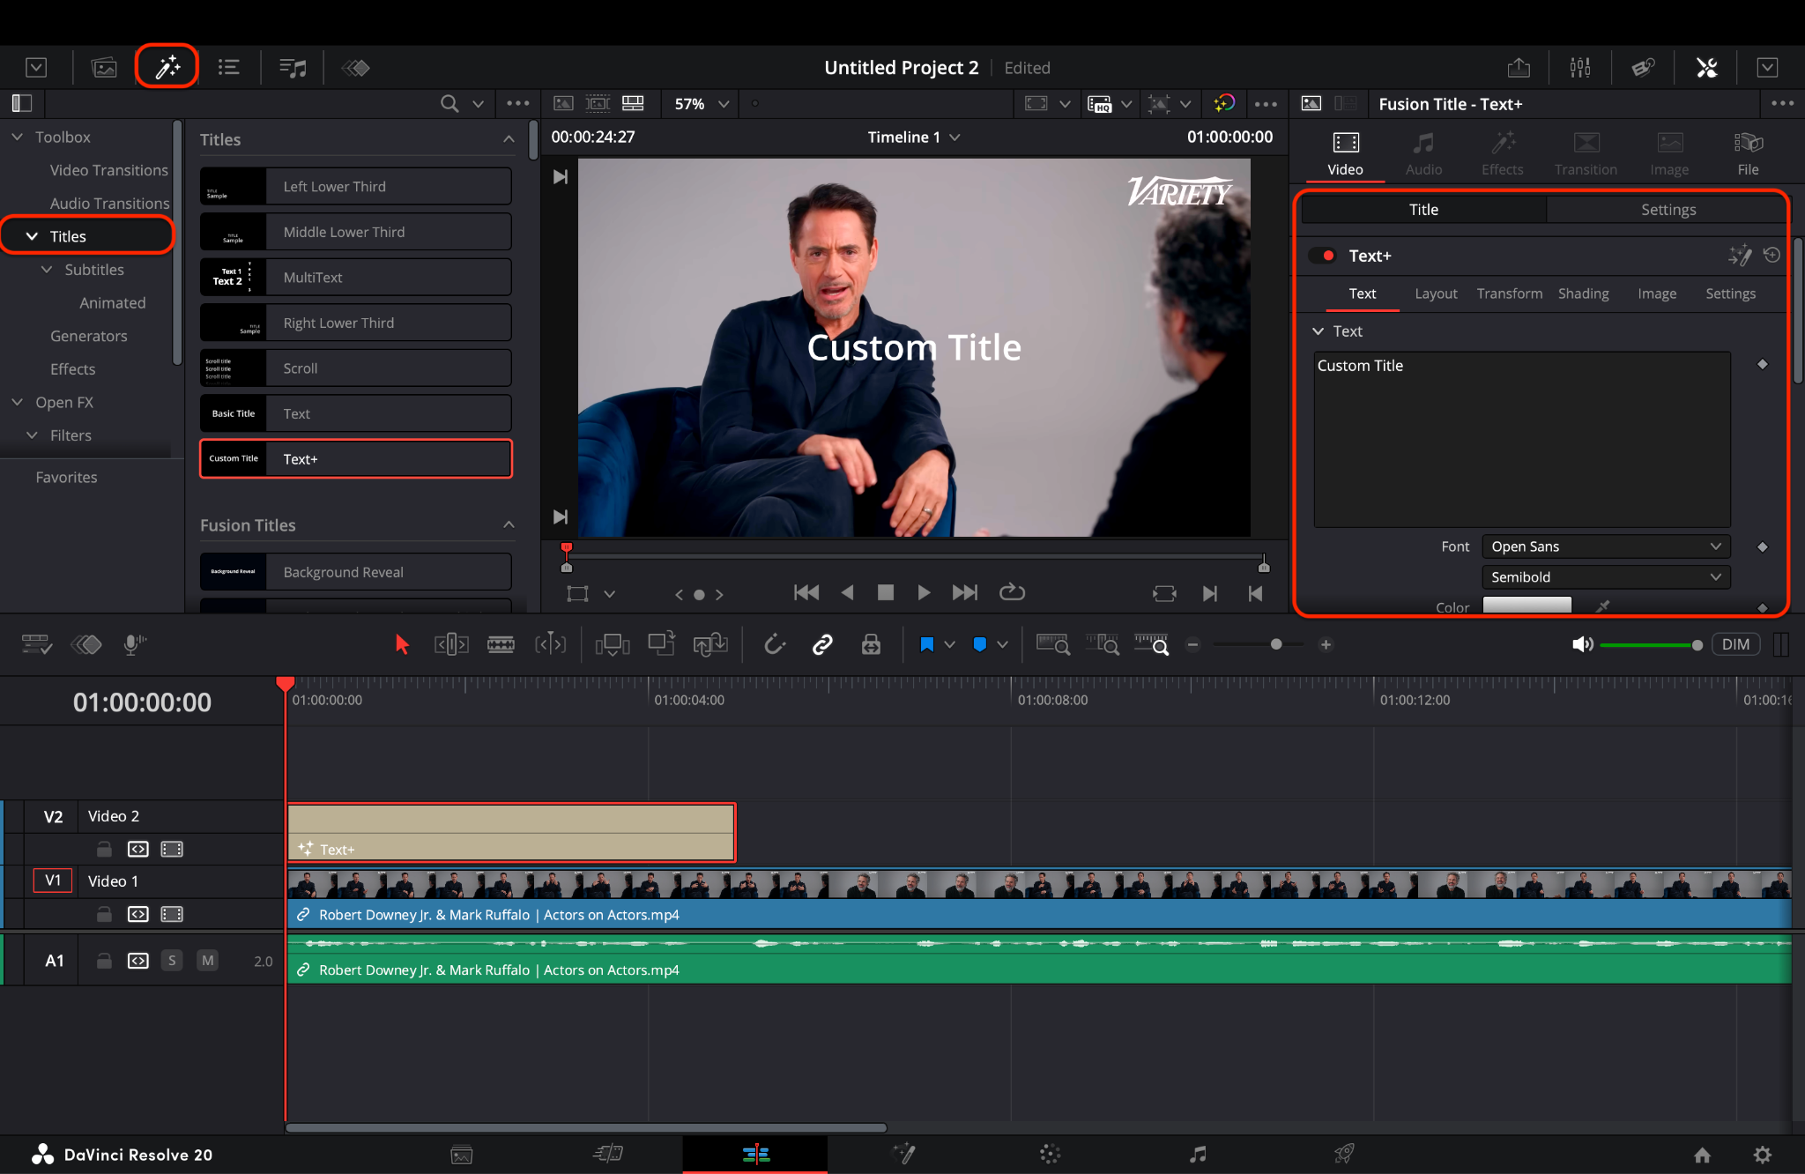
Task: Lock the Video 2 track
Action: (104, 849)
